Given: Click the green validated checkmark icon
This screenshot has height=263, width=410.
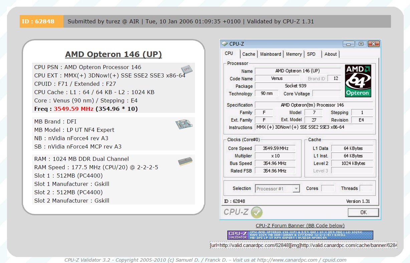Looking at the screenshot, I should click(x=257, y=212).
